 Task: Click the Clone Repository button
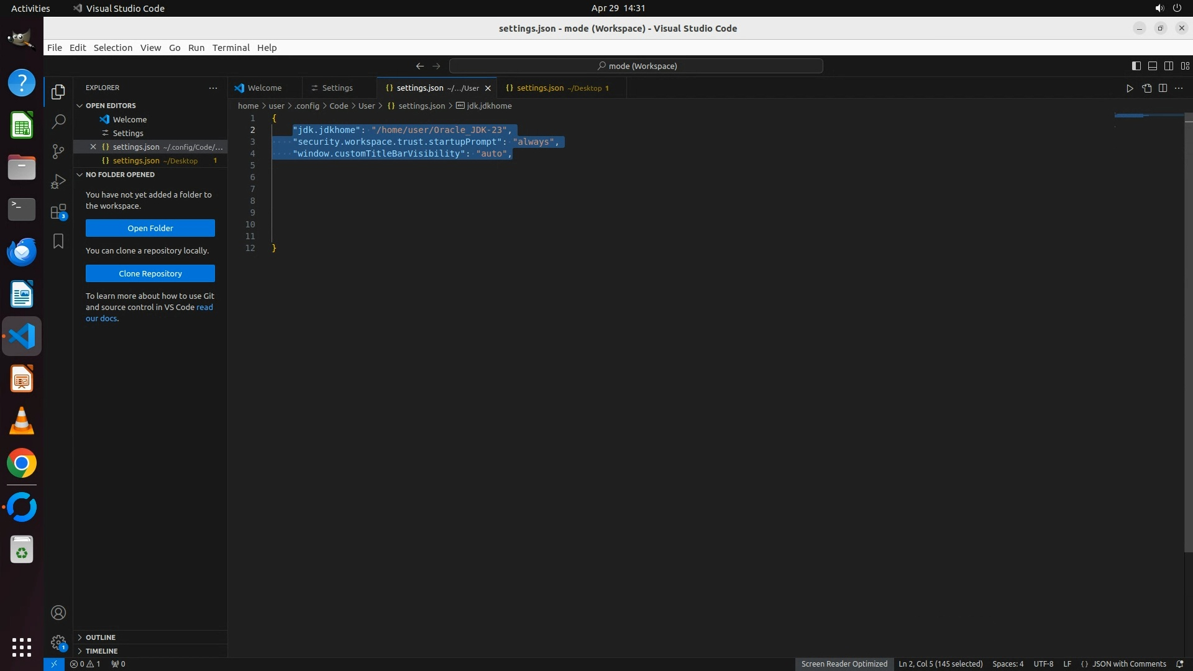[x=150, y=273]
